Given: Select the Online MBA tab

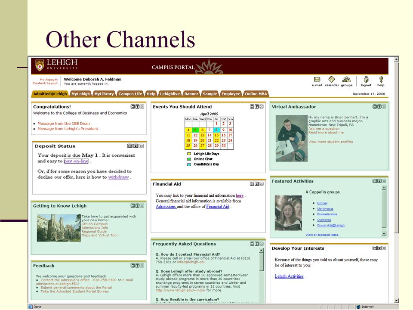Looking at the screenshot, I should 256,94.
